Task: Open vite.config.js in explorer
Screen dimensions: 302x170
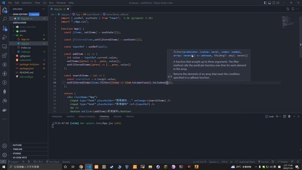Action: [x=26, y=76]
